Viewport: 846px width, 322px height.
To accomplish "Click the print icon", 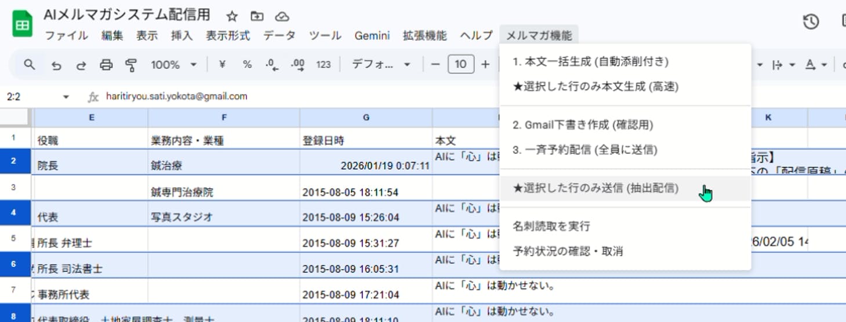I will (106, 65).
